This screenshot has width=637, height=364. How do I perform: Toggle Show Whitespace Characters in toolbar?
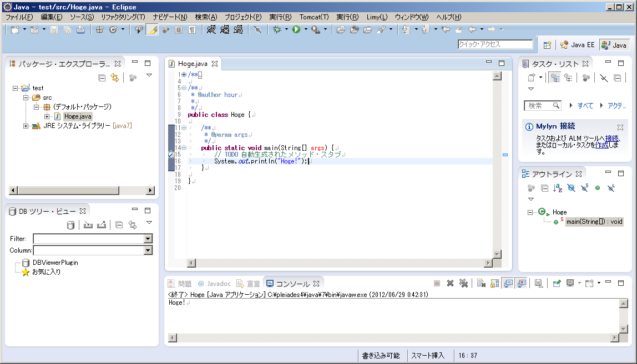pyautogui.click(x=191, y=29)
